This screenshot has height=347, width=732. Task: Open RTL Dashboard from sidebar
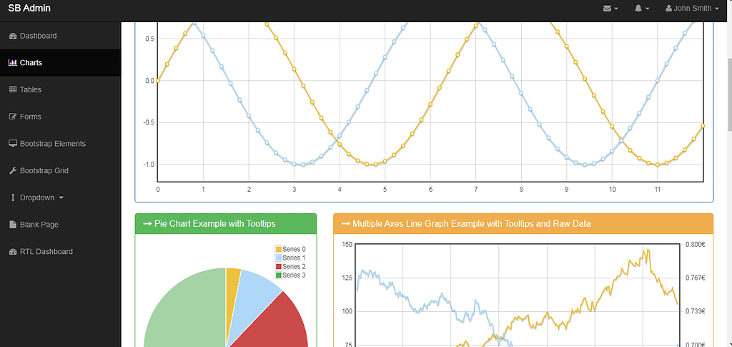60,252
